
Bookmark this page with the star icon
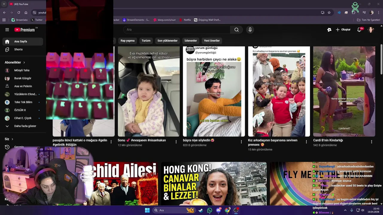329,13
